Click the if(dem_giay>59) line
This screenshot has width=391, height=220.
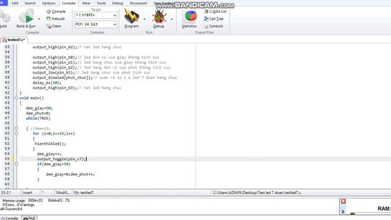click(x=54, y=164)
